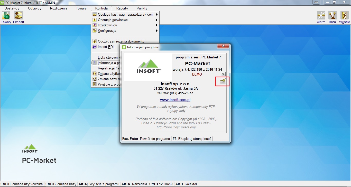The height and width of the screenshot is (187, 351).
Task: Open the Odbiorcy menu
Action: point(35,8)
